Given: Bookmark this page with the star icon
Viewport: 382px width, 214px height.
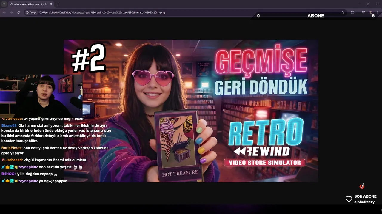Looking at the screenshot, I should pyautogui.click(x=343, y=12).
